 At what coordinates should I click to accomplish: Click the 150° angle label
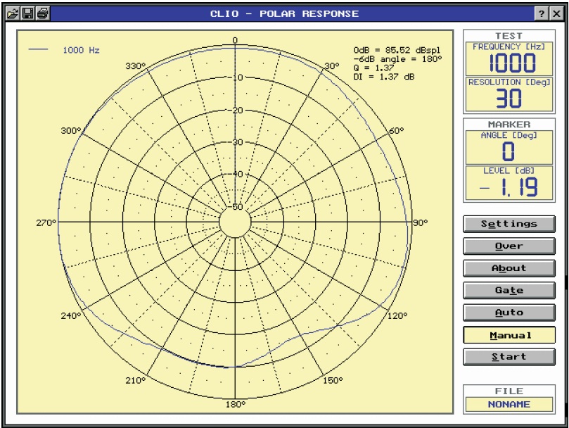pos(333,380)
